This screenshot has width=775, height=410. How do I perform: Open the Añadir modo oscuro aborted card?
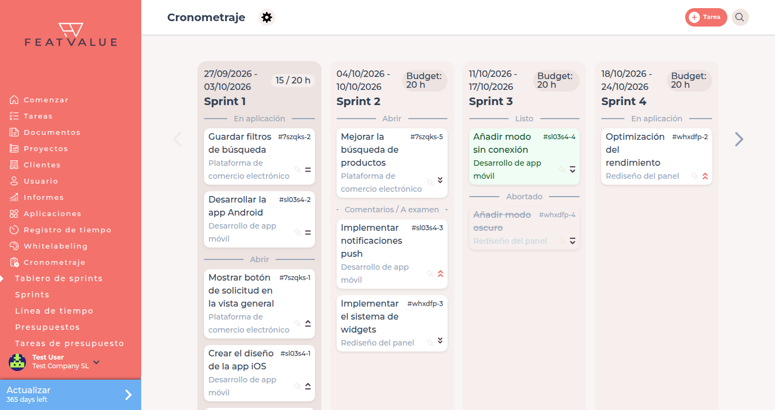click(524, 227)
